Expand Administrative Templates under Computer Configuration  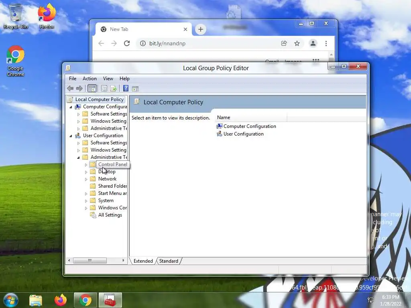(x=78, y=129)
